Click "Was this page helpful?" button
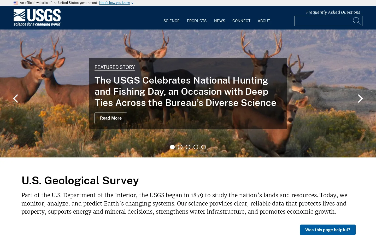This screenshot has width=376, height=235. (328, 230)
